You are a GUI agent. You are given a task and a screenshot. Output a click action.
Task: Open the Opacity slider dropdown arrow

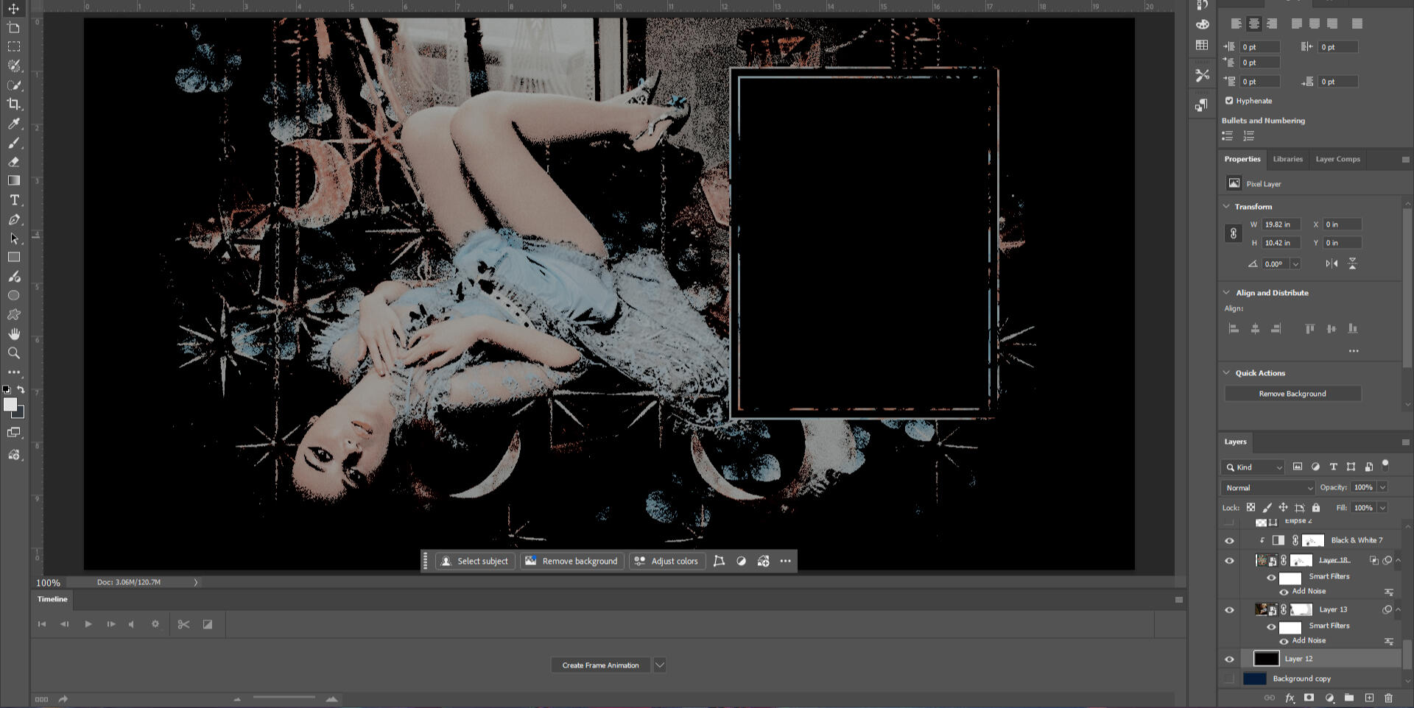point(1382,487)
